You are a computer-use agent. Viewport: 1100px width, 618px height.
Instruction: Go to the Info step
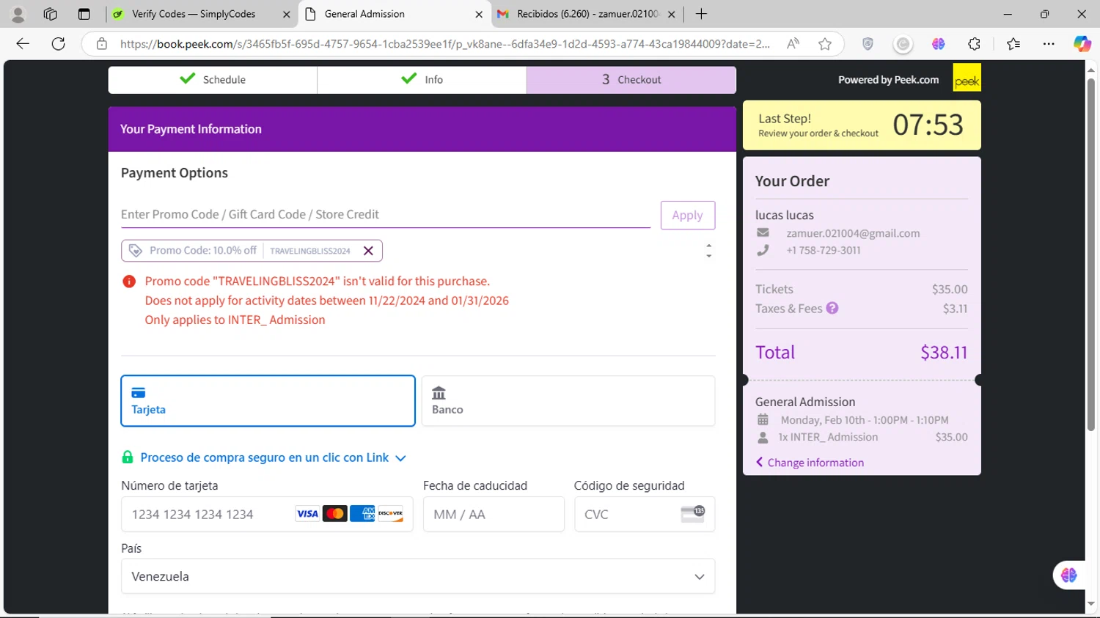pyautogui.click(x=422, y=79)
